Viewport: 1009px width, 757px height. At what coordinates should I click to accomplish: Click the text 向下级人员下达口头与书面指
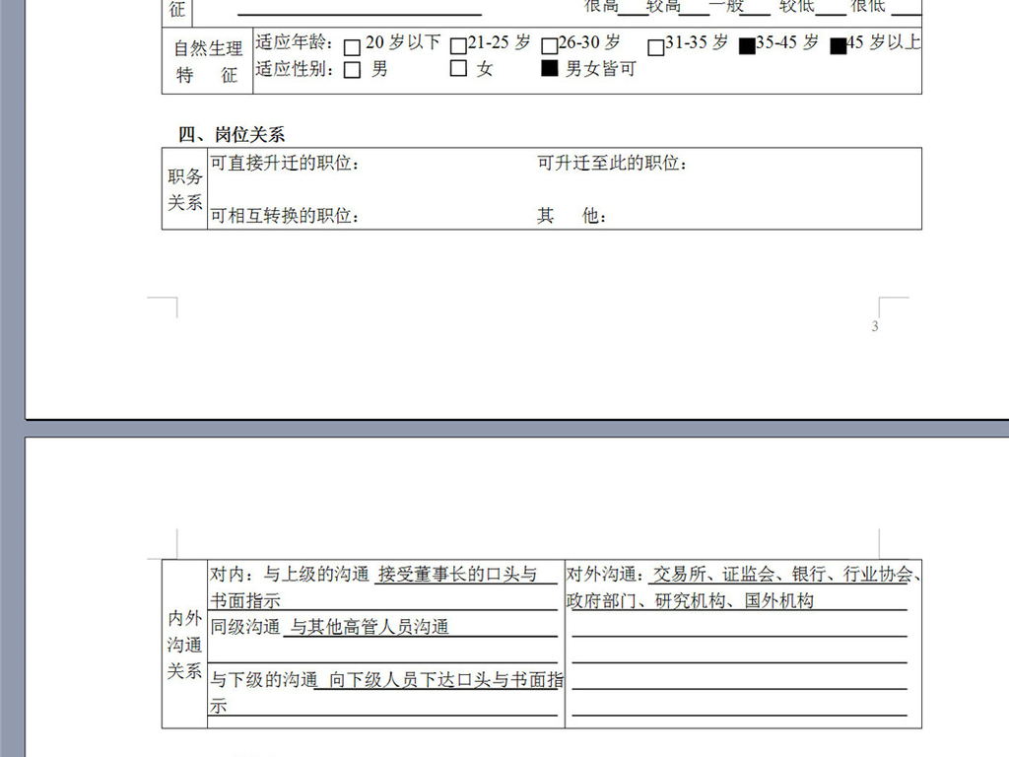pos(446,680)
